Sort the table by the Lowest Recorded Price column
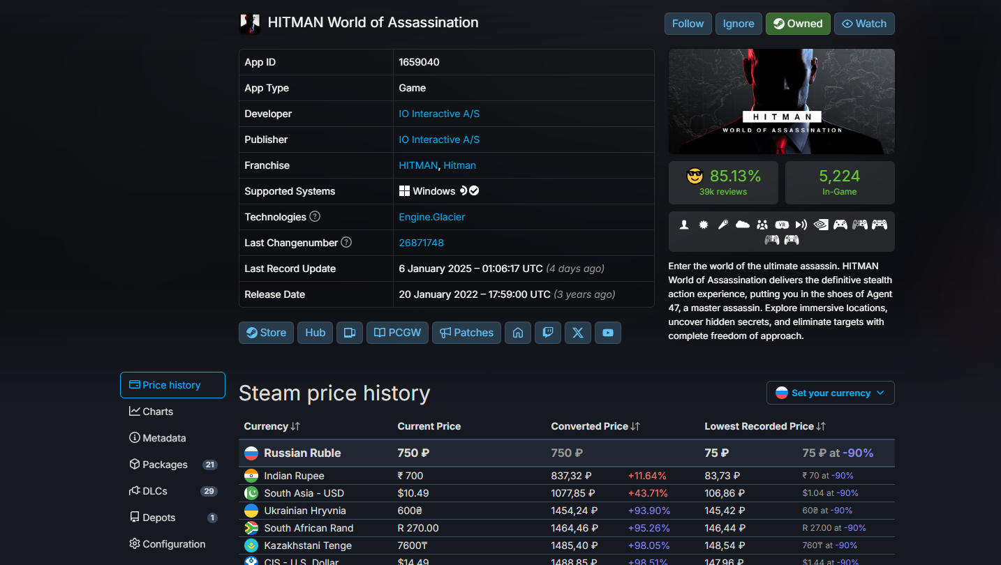 coord(765,426)
